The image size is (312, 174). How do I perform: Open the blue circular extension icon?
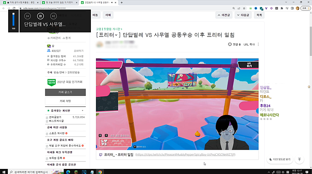[256, 8]
